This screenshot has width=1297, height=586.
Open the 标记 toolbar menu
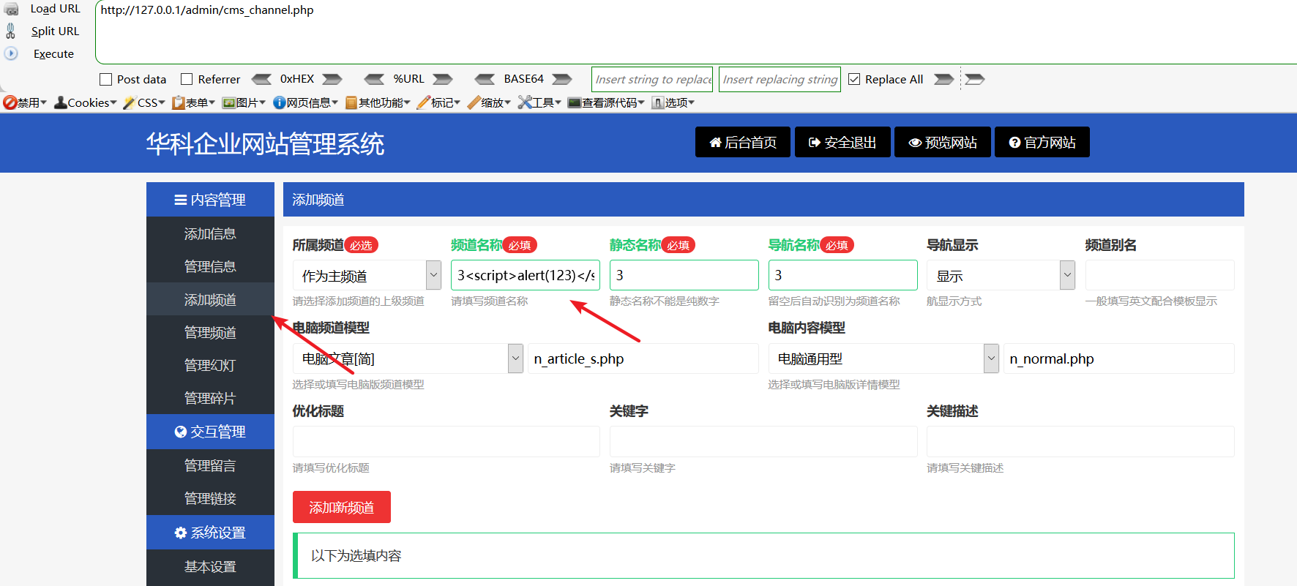pyautogui.click(x=438, y=102)
